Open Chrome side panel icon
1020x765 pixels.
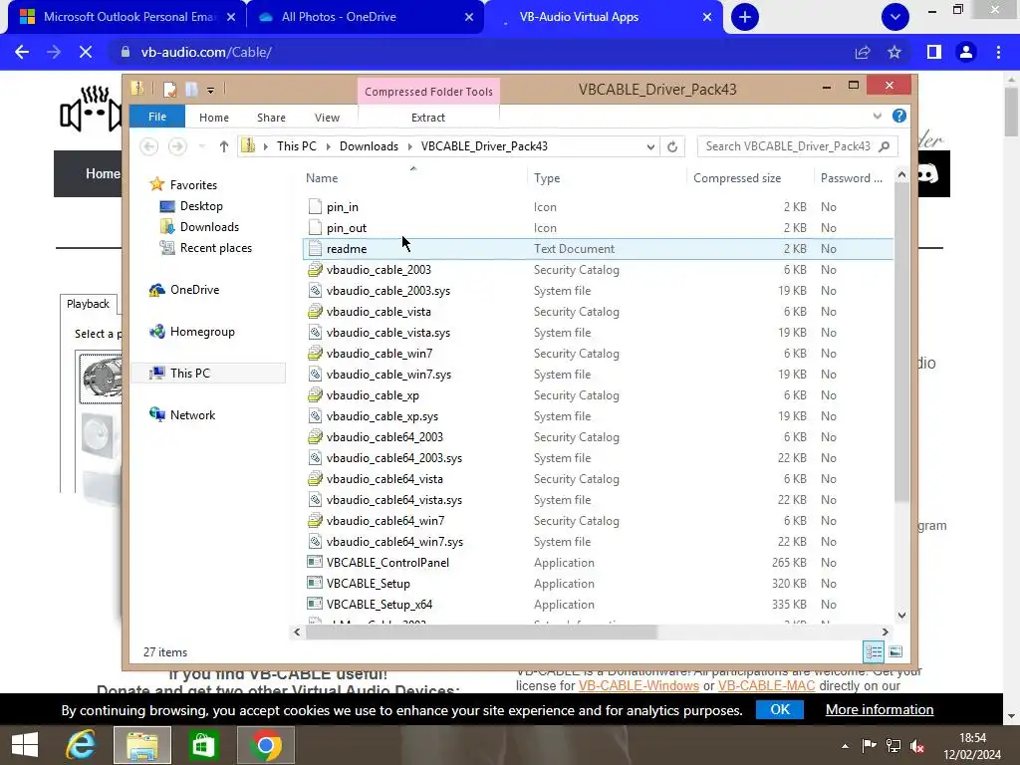pyautogui.click(x=934, y=52)
